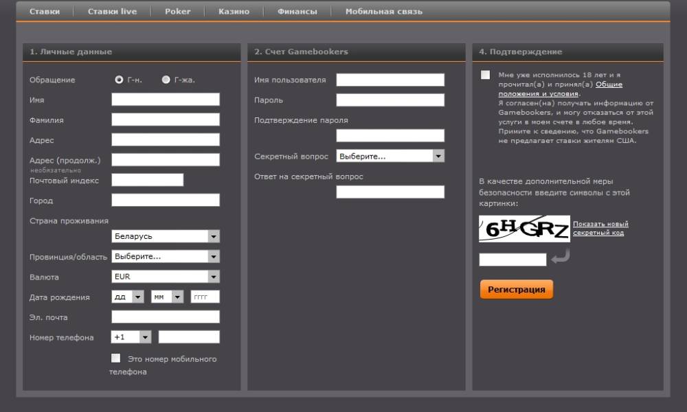This screenshot has height=412, width=687.
Task: Focus the Фамилия input field
Action: [166, 119]
